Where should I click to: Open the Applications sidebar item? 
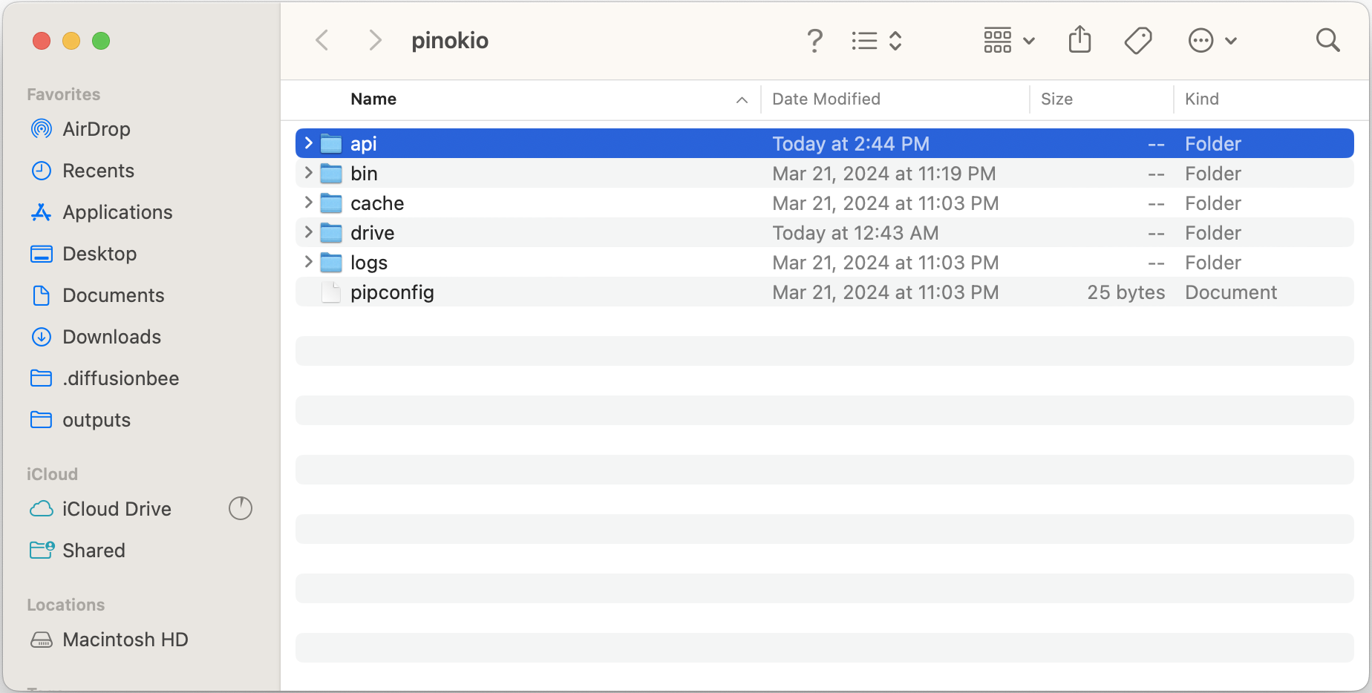[x=117, y=212]
